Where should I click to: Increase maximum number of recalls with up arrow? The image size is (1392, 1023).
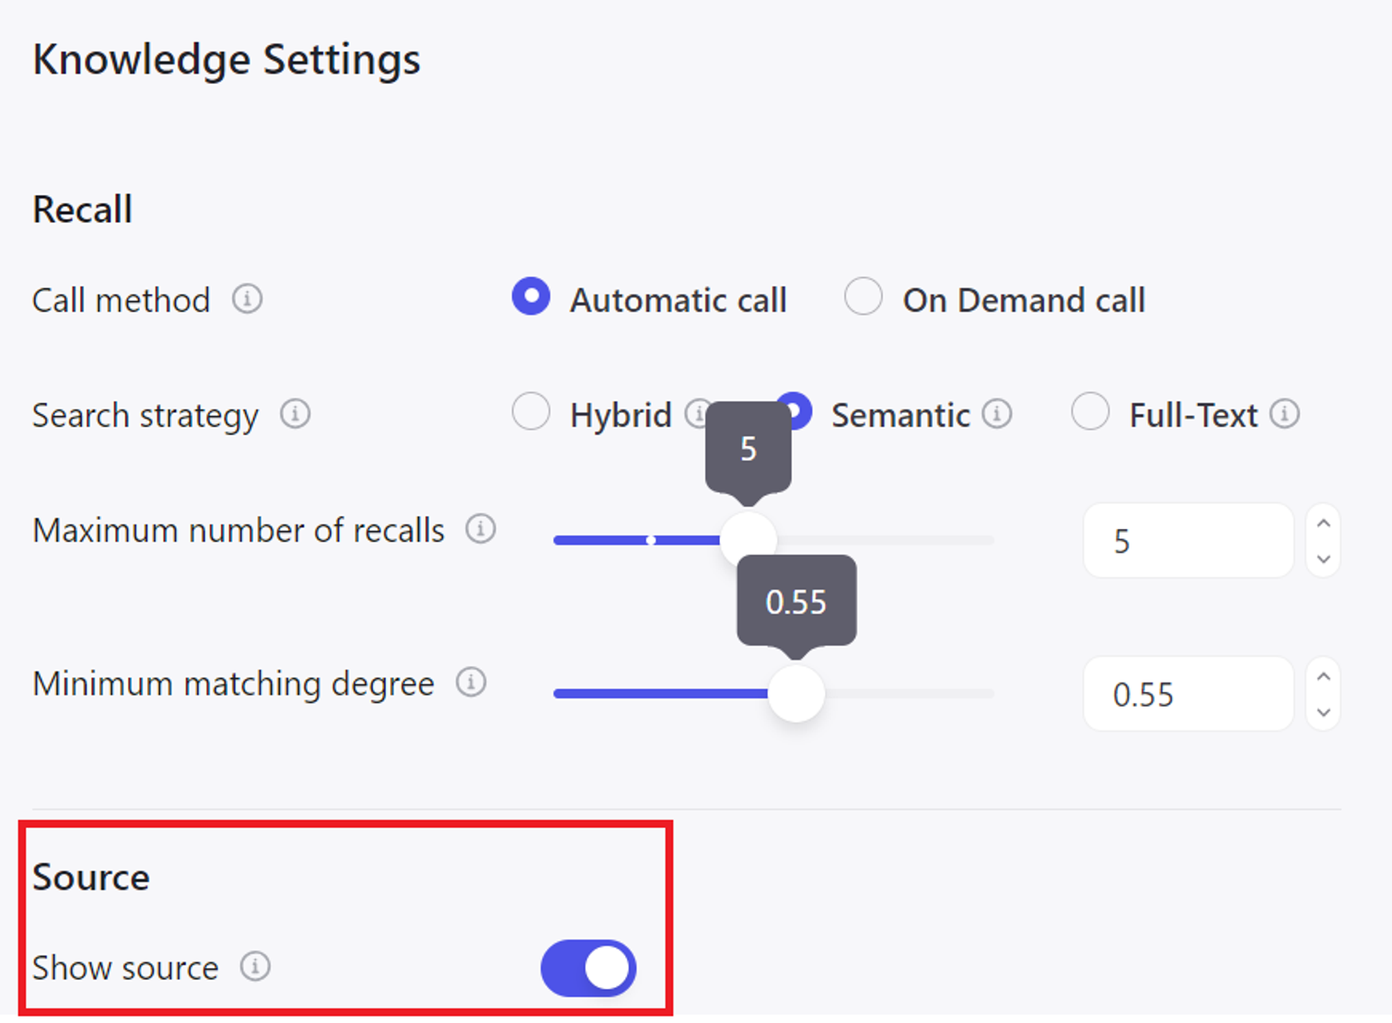[1323, 523]
